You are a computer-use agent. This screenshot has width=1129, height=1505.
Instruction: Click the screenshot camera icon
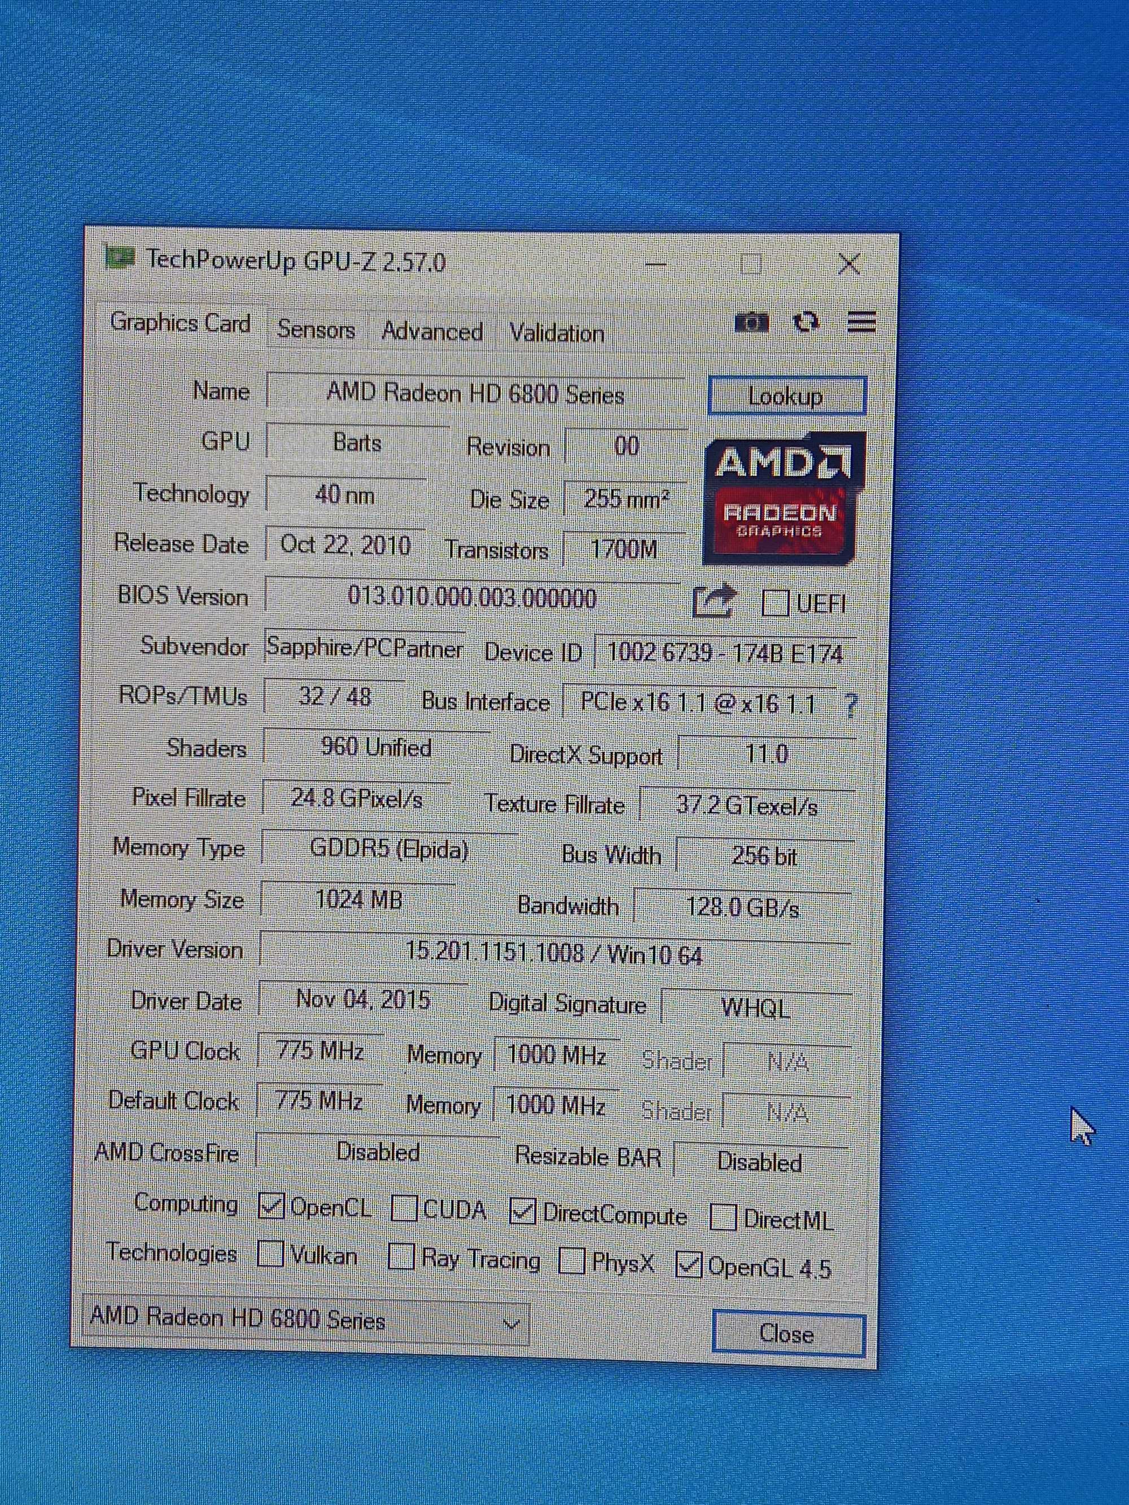pos(752,322)
